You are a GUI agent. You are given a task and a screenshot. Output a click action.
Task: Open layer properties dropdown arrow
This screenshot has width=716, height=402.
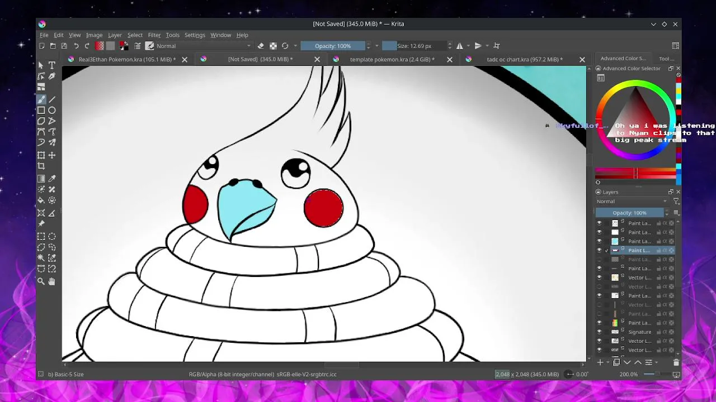pos(656,362)
